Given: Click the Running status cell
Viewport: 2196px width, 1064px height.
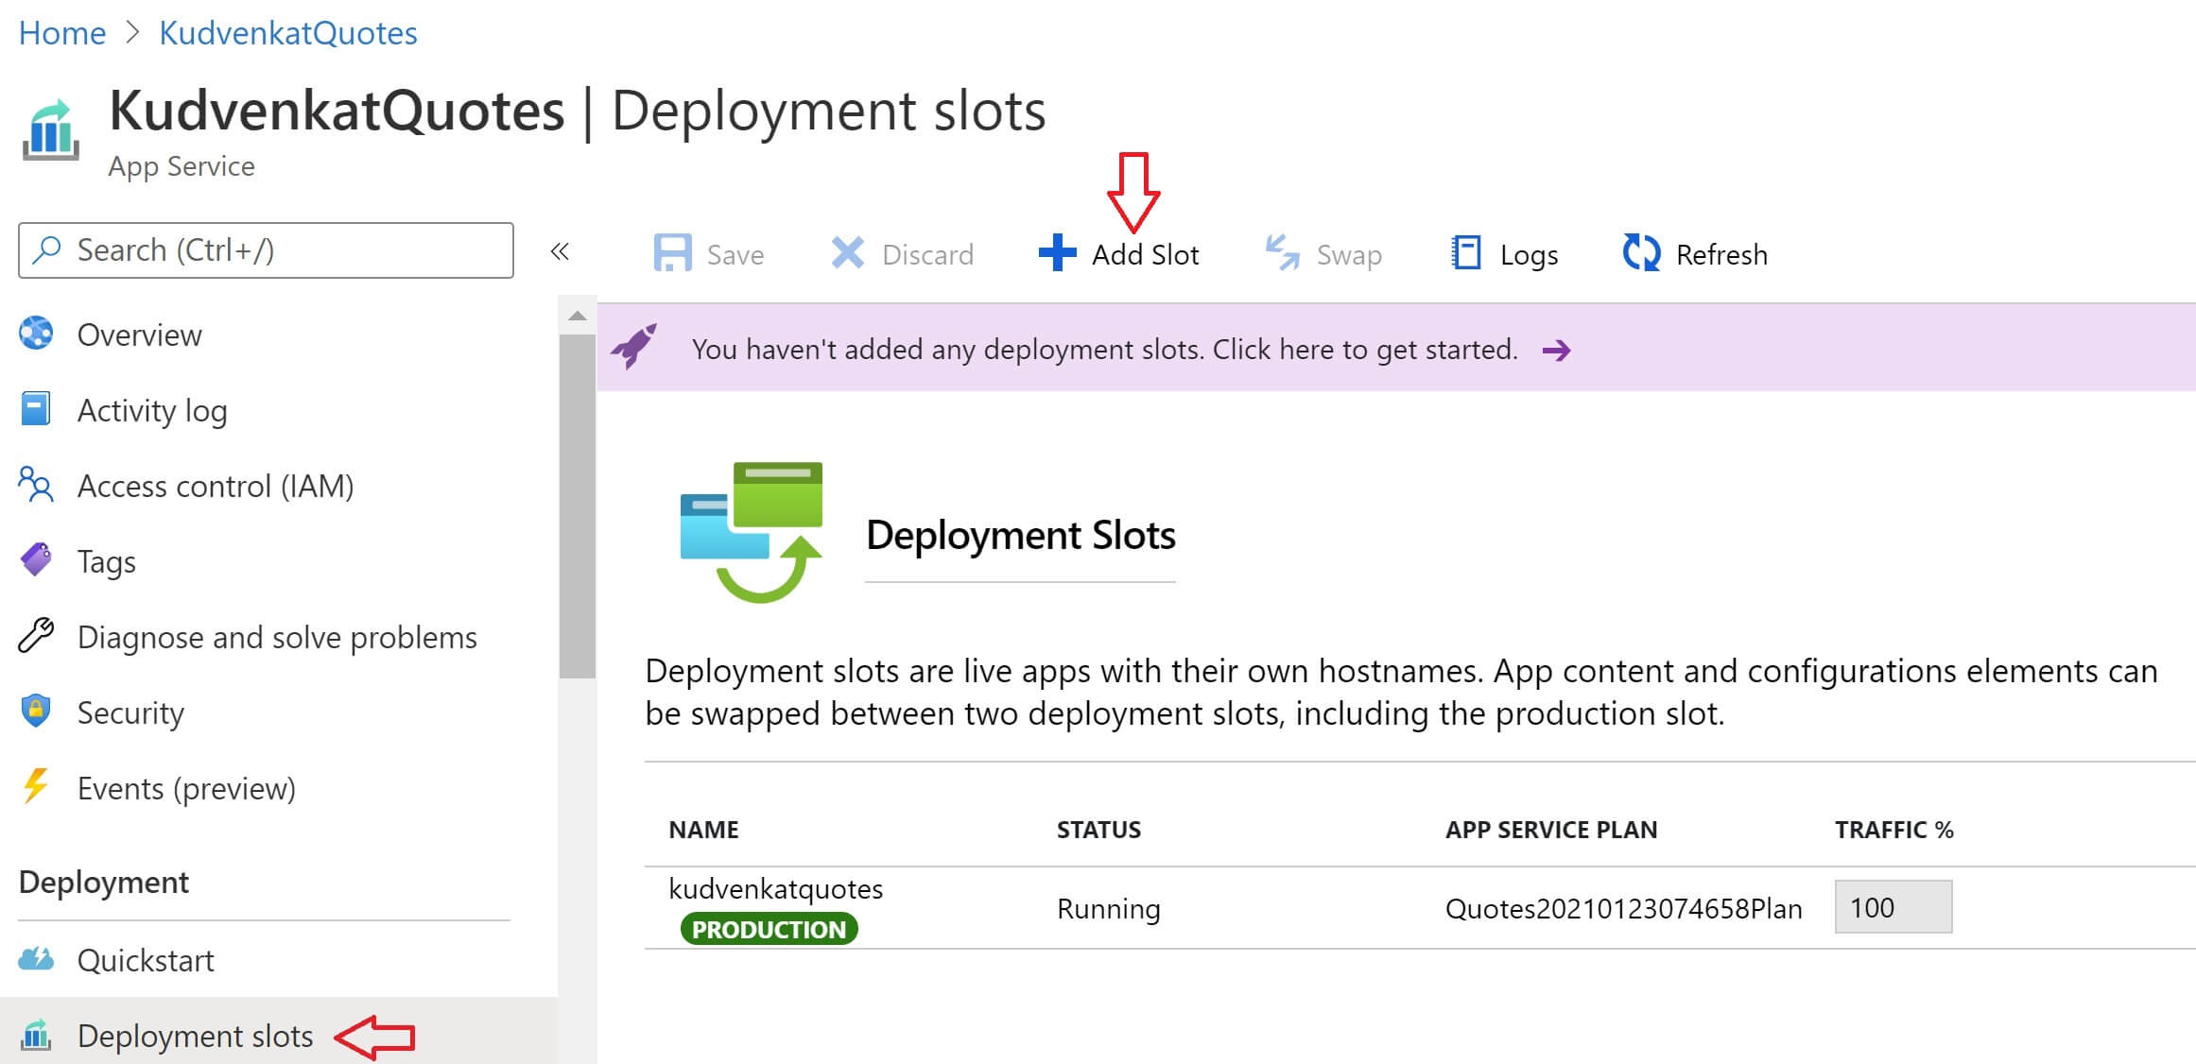Looking at the screenshot, I should click(1108, 908).
